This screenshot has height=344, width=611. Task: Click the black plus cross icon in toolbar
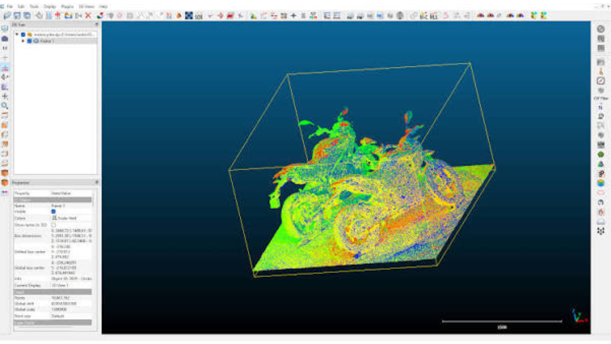(293, 16)
